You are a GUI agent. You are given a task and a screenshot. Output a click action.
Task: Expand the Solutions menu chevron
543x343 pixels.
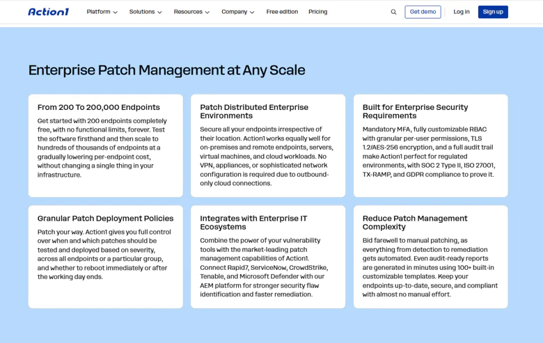(159, 12)
